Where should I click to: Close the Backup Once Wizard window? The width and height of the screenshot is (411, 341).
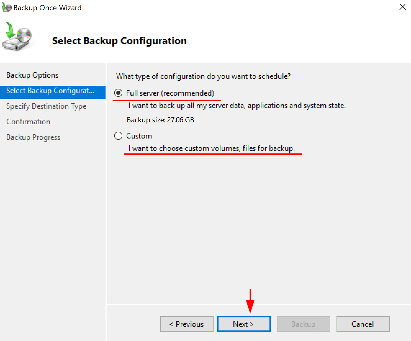[402, 7]
